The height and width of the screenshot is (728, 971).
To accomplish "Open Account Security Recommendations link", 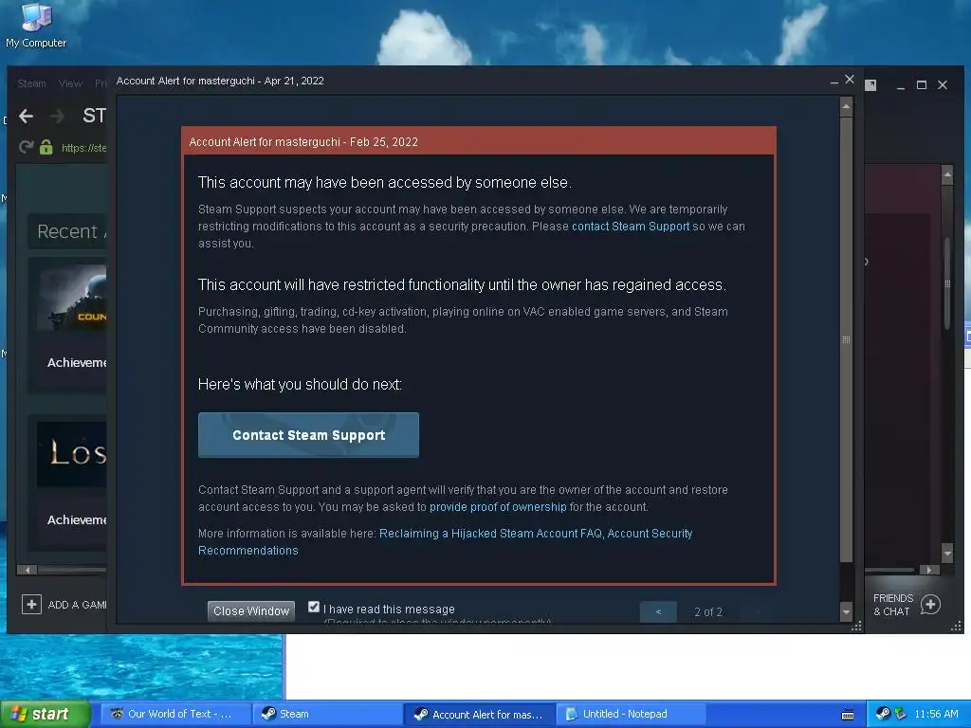I will coord(446,542).
